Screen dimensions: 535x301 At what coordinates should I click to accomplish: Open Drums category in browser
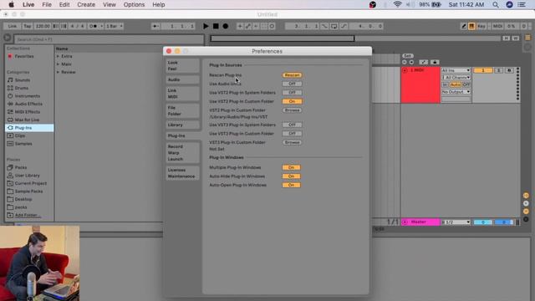[22, 88]
